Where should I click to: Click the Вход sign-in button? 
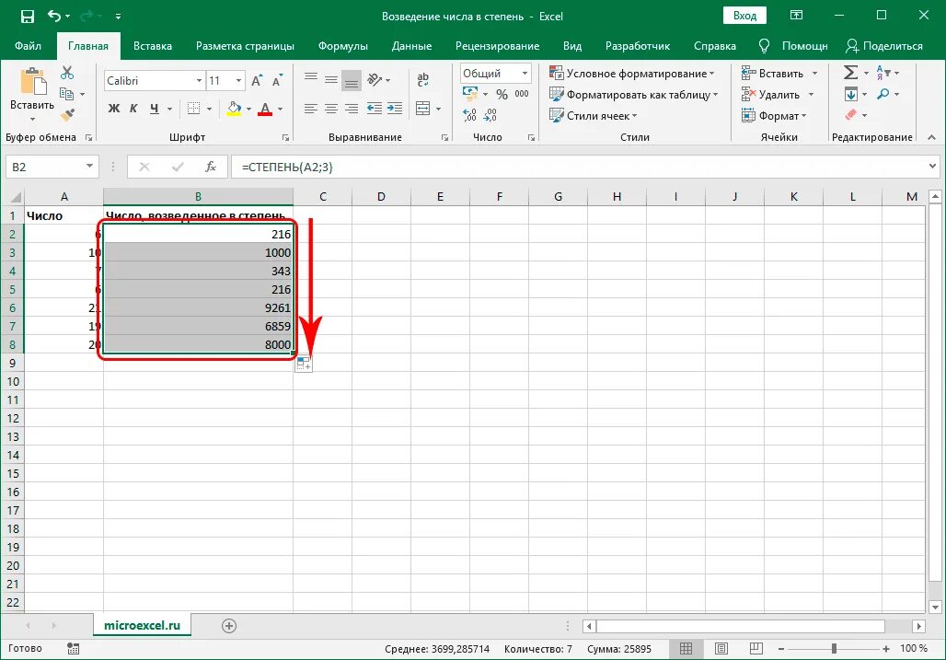pos(744,16)
